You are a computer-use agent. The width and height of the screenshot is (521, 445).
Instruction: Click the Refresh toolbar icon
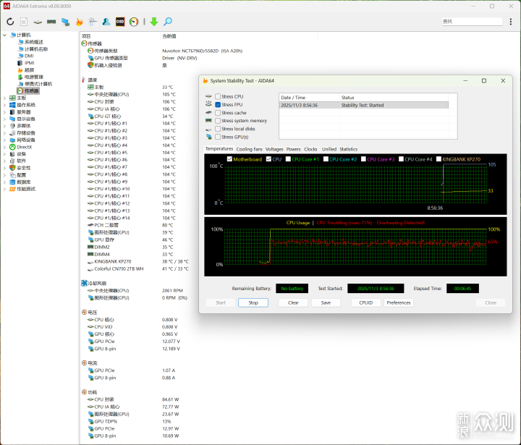[10, 22]
